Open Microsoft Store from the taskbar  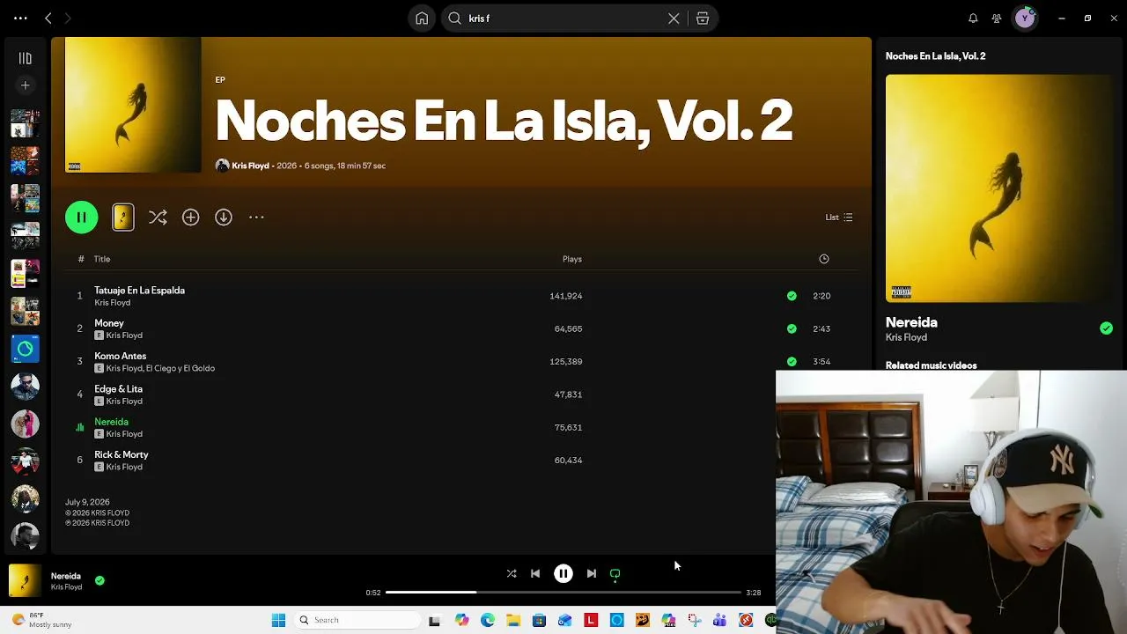coord(539,621)
